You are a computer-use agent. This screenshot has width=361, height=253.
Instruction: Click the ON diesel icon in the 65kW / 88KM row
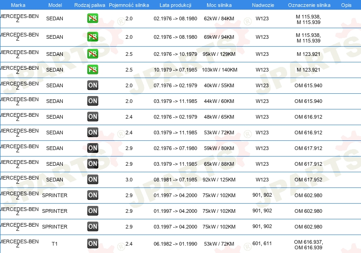pos(93,164)
